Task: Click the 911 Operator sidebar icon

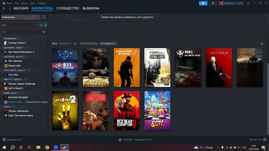Action: point(6,61)
